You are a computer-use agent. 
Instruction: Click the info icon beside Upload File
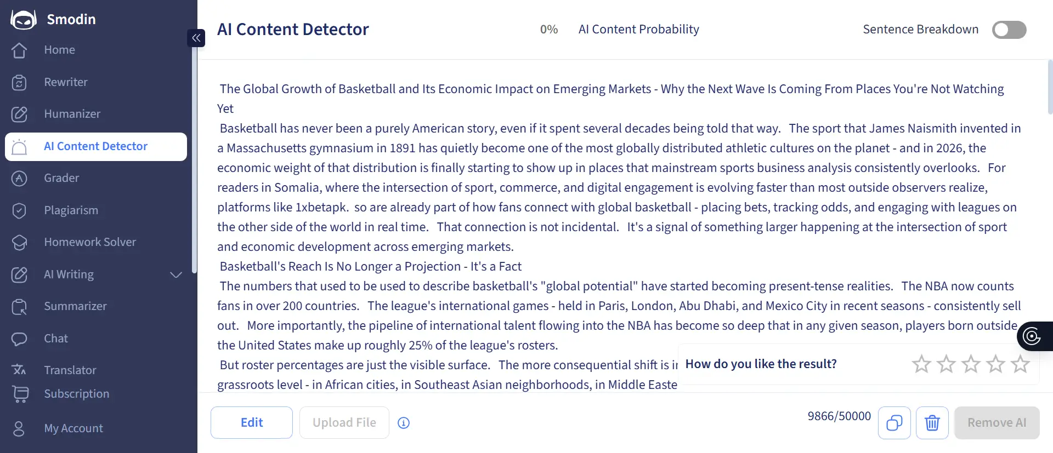tap(404, 423)
